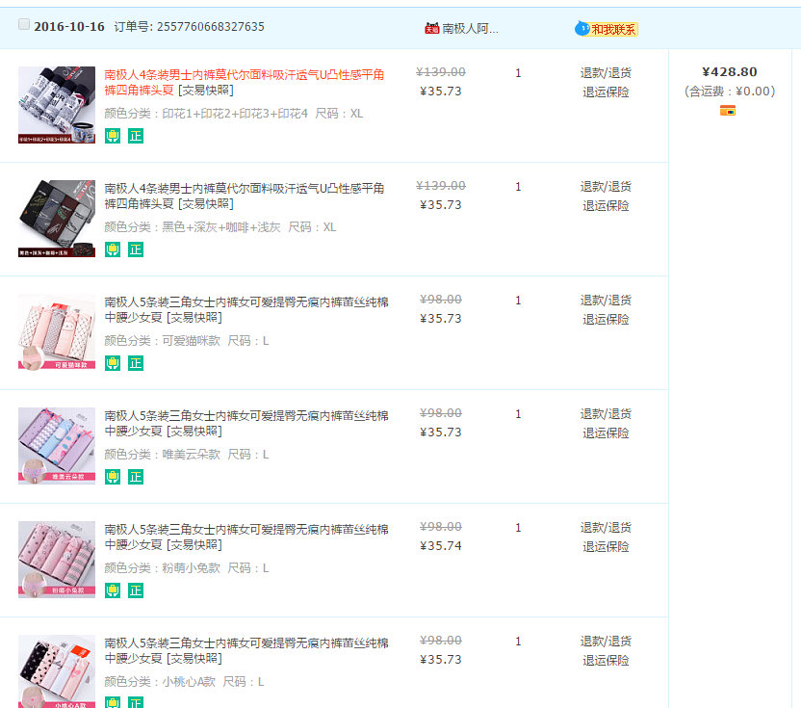
Task: Click the shipping note (含运费：¥0.00)
Action: click(x=730, y=92)
